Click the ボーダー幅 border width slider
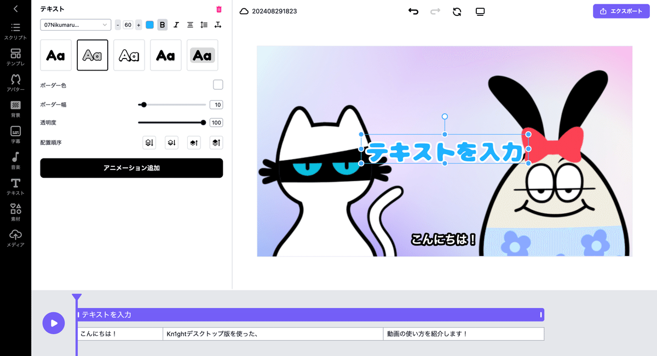This screenshot has height=356, width=657. click(172, 104)
